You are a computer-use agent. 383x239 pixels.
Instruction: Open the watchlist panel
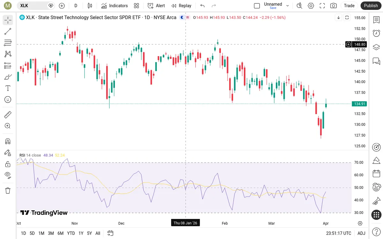tap(376, 20)
